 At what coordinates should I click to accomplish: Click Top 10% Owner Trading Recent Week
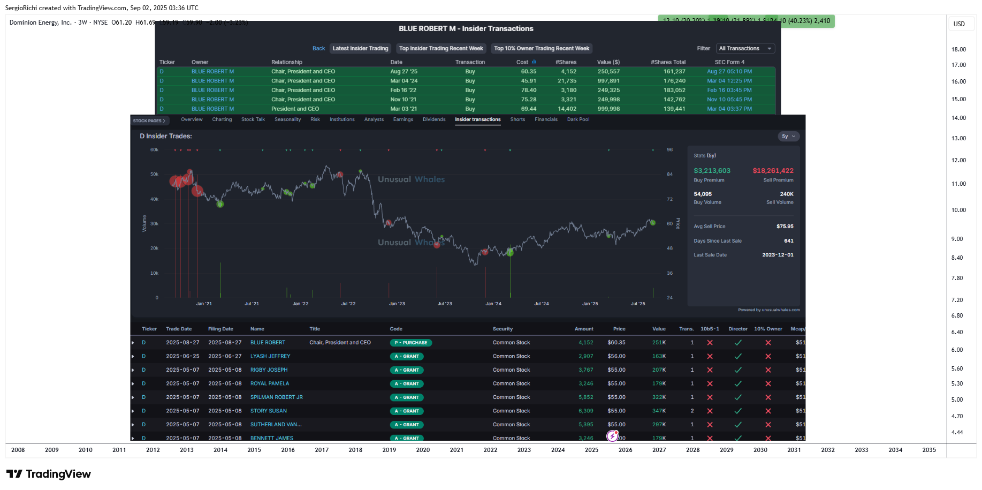click(542, 48)
